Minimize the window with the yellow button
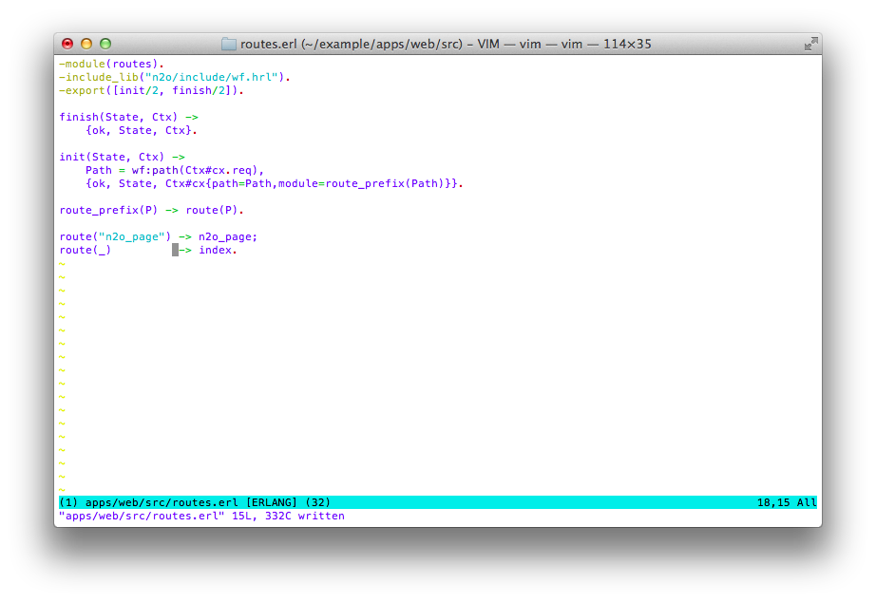The height and width of the screenshot is (602, 876). [x=86, y=44]
